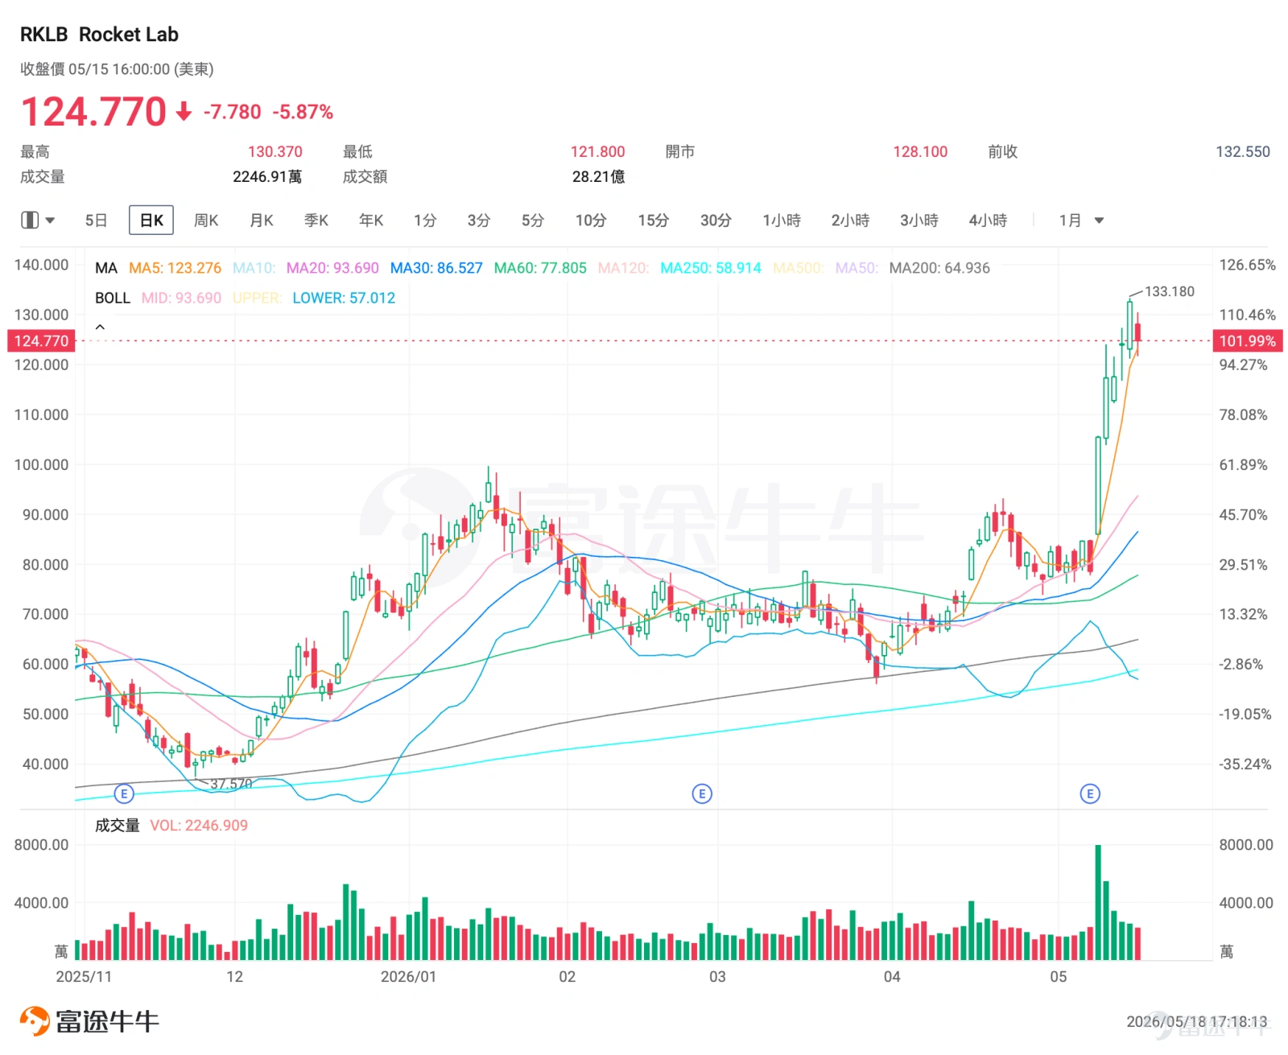This screenshot has height=1055, width=1288.
Task: Switch to the 周K weekly chart
Action: (x=206, y=220)
